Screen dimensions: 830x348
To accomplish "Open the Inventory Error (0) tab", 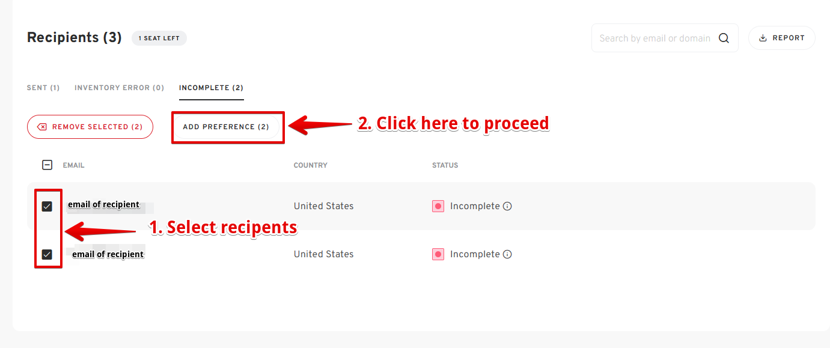I will pos(119,88).
